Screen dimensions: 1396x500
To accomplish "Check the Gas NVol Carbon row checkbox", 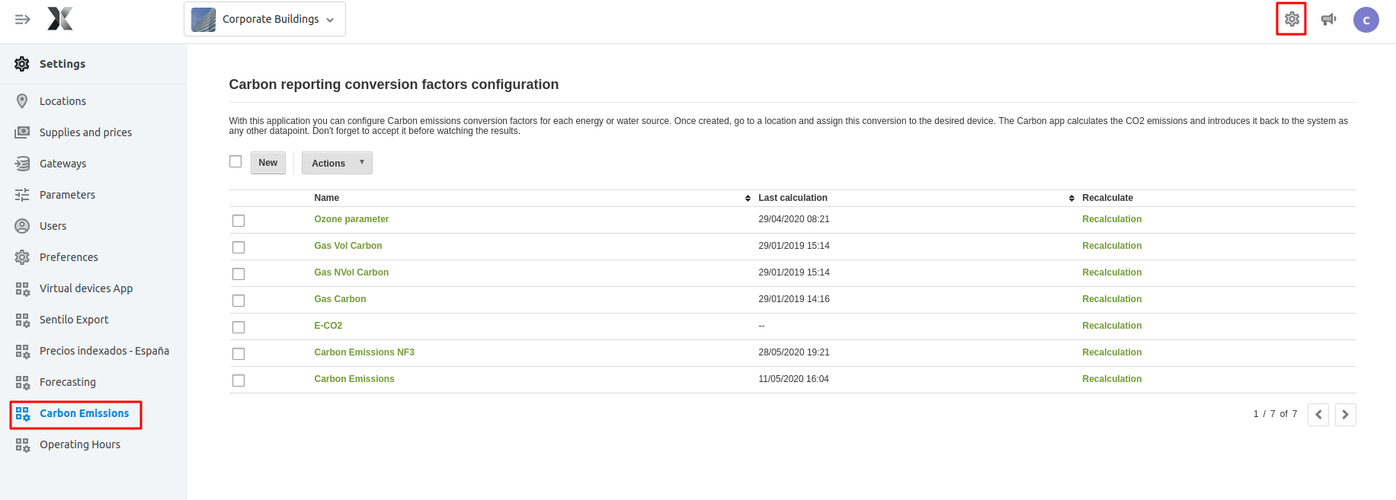I will 239,274.
